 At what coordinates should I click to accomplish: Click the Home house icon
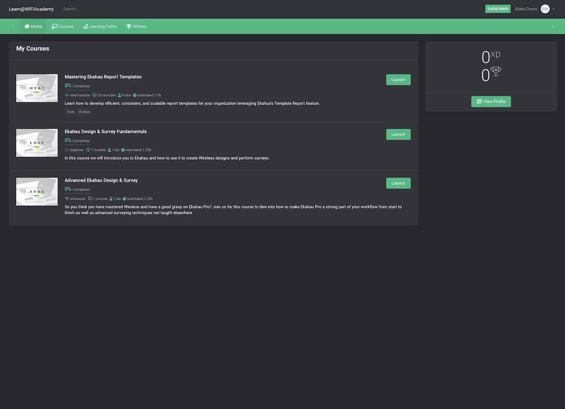point(27,26)
